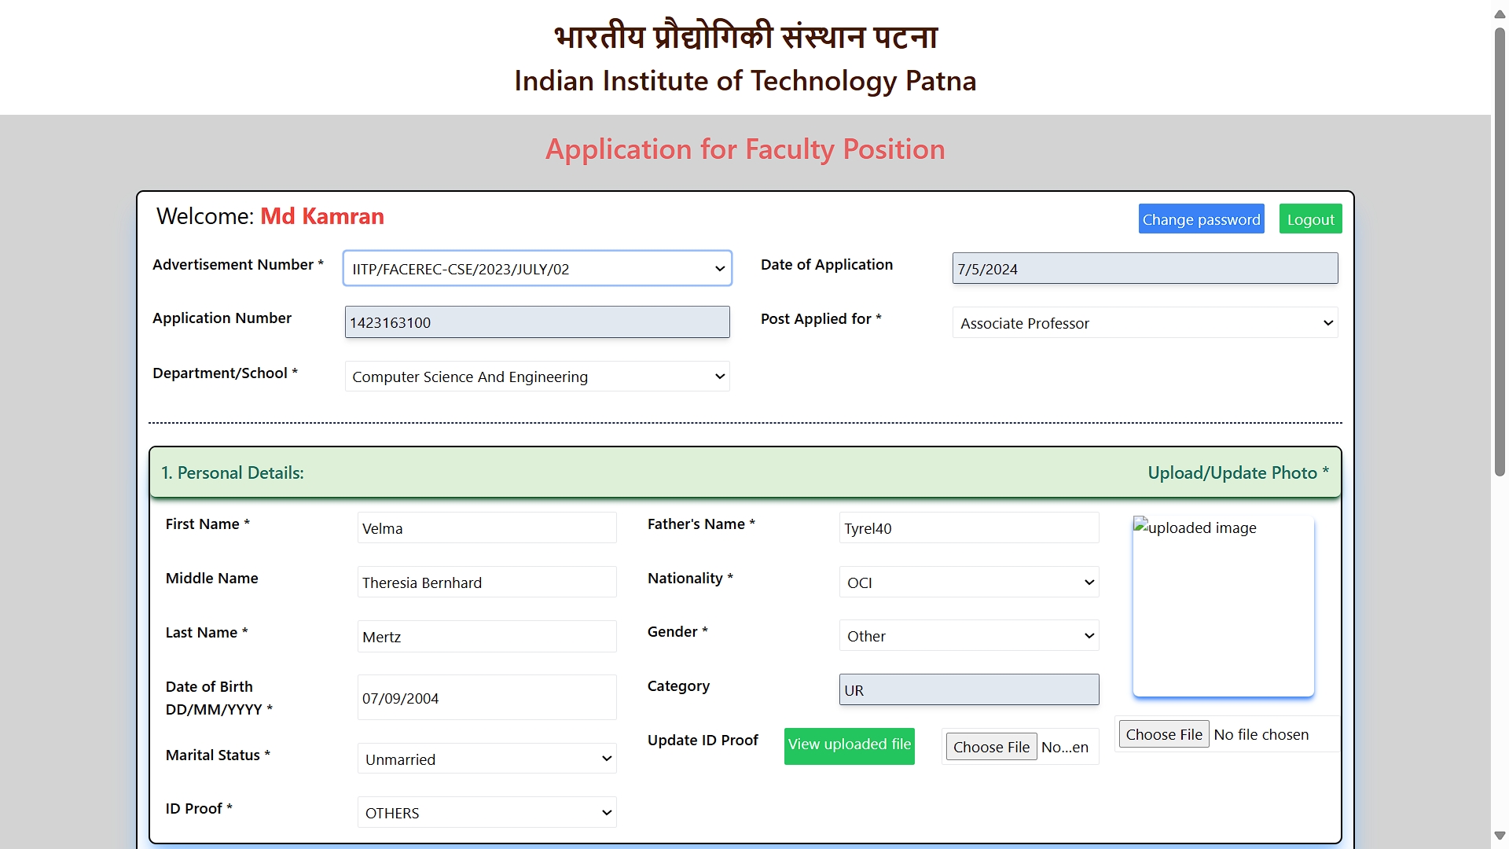Image resolution: width=1509 pixels, height=849 pixels.
Task: Open the Gender dropdown
Action: [x=968, y=635]
